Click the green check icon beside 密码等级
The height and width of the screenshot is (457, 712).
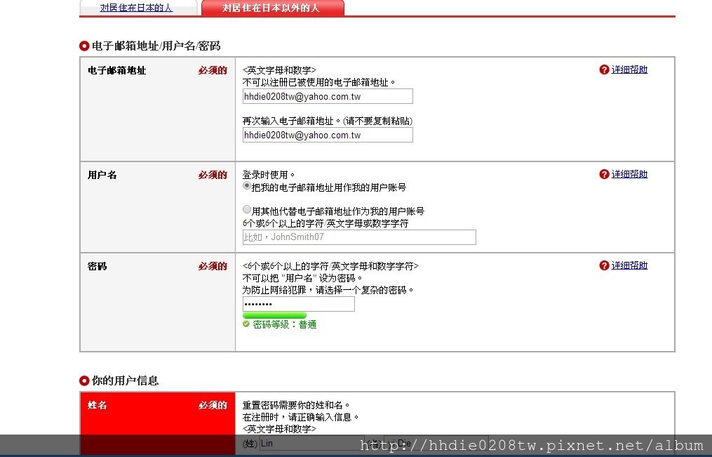246,324
